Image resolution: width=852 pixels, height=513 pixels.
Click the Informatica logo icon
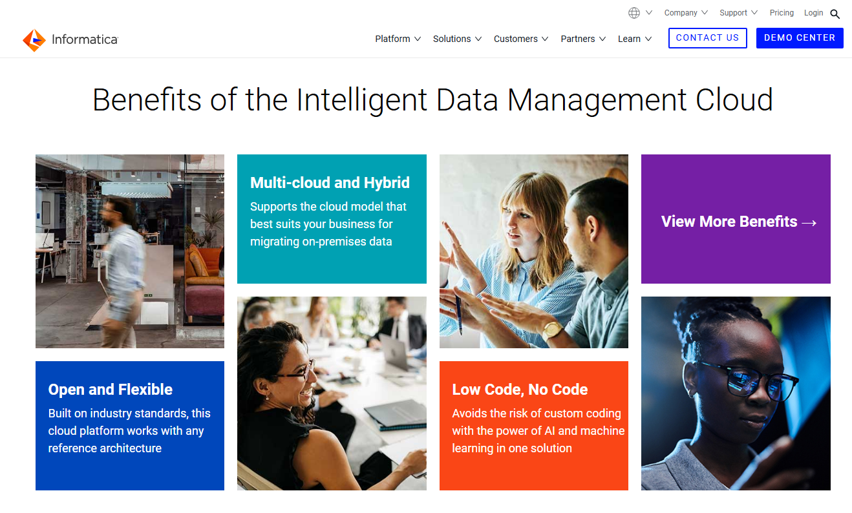pyautogui.click(x=34, y=40)
